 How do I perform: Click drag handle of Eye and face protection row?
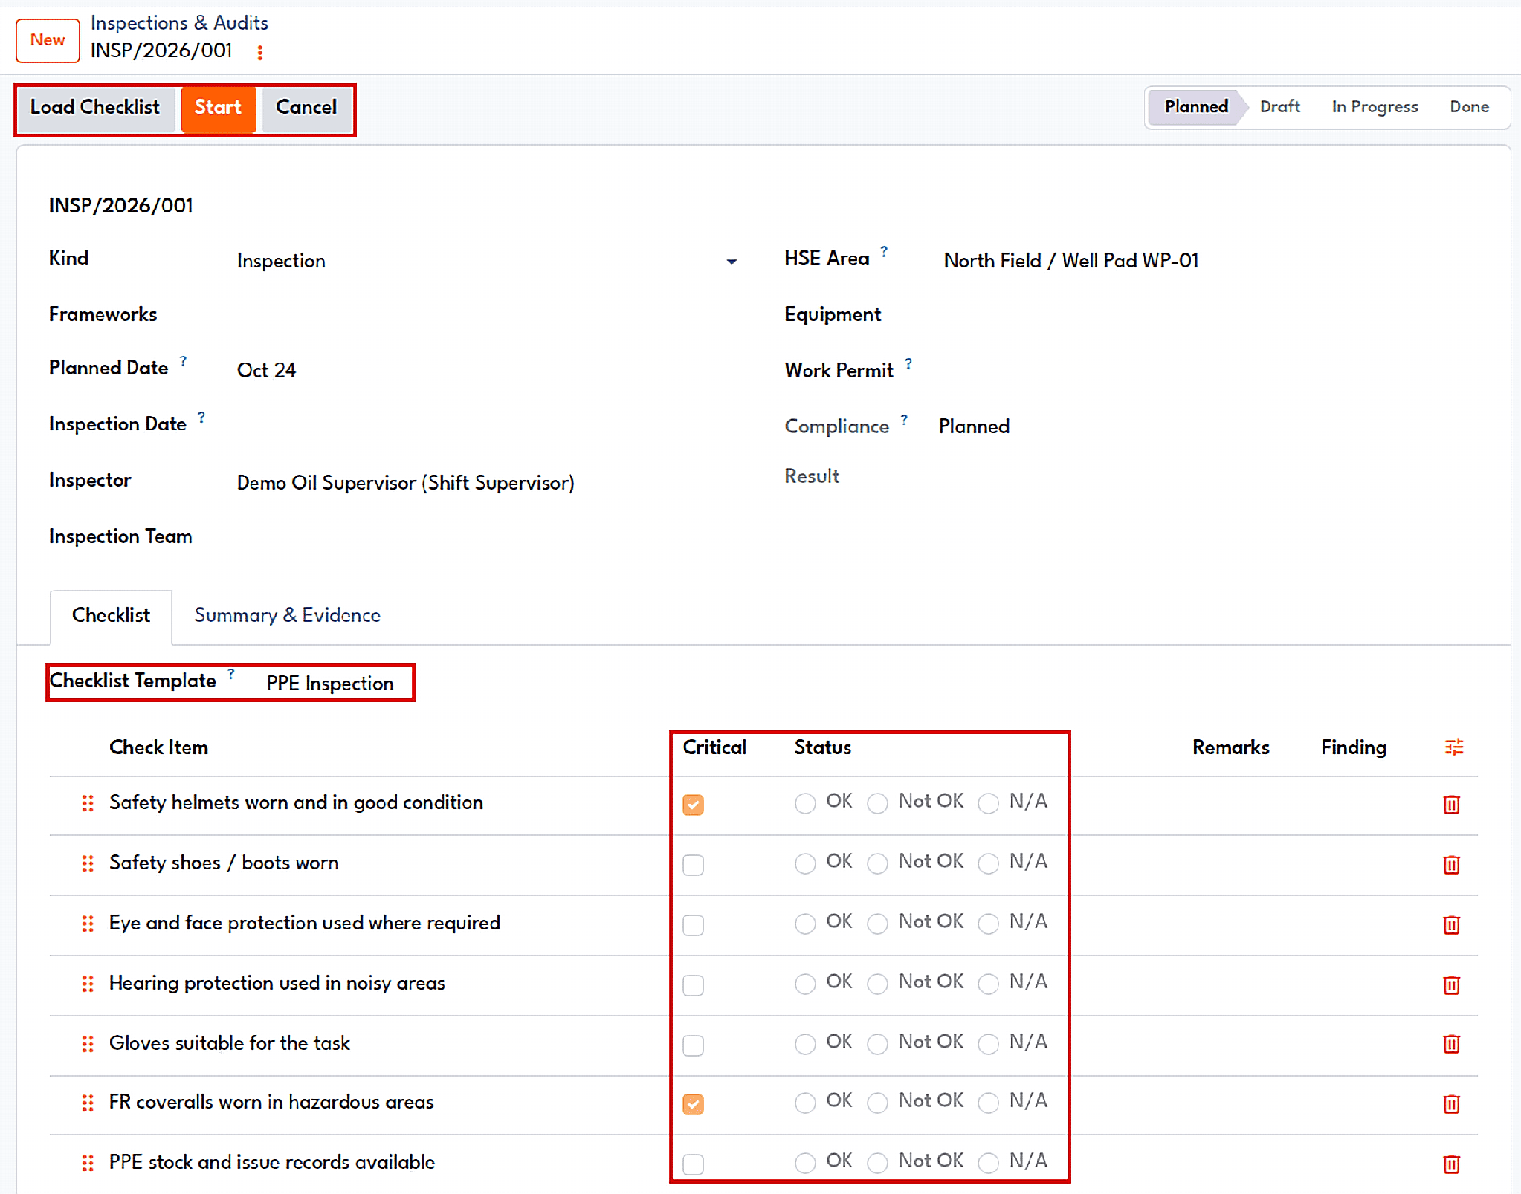pos(88,924)
